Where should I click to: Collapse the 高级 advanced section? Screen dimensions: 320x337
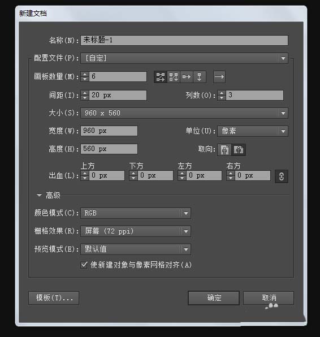39,195
